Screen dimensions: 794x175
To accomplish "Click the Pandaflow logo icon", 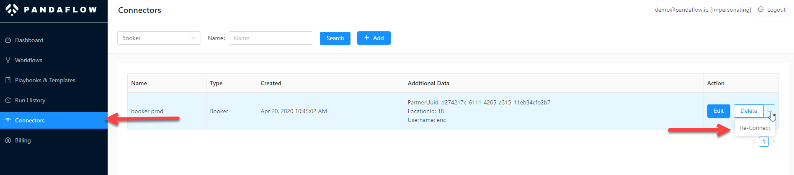I will (x=12, y=9).
